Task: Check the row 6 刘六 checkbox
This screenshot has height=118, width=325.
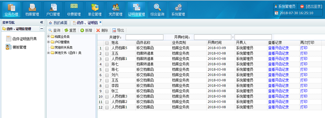Action: (107, 75)
